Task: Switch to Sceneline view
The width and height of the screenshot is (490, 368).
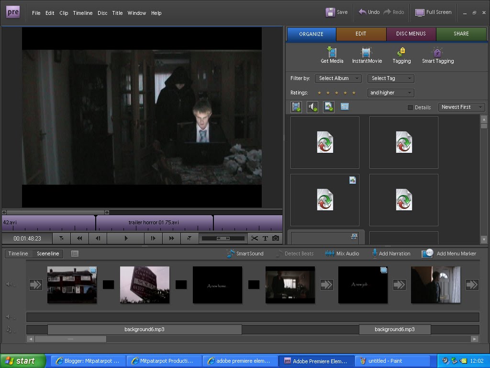Action: [48, 253]
